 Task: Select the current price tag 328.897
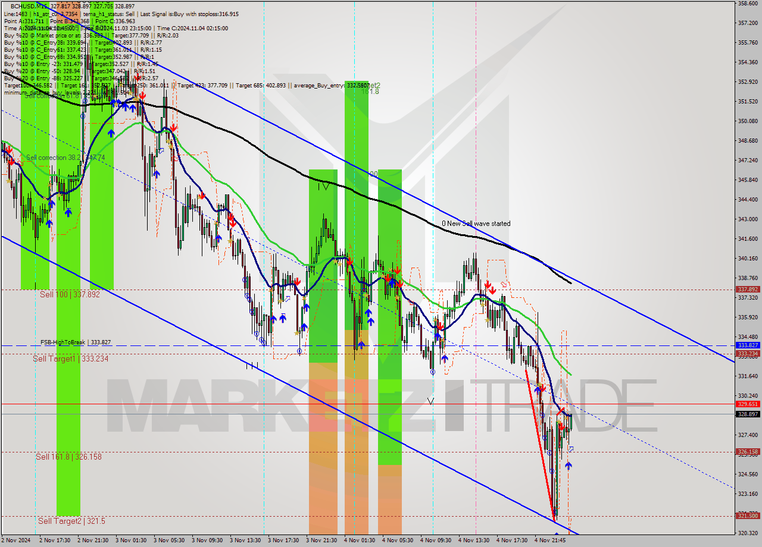(x=748, y=414)
